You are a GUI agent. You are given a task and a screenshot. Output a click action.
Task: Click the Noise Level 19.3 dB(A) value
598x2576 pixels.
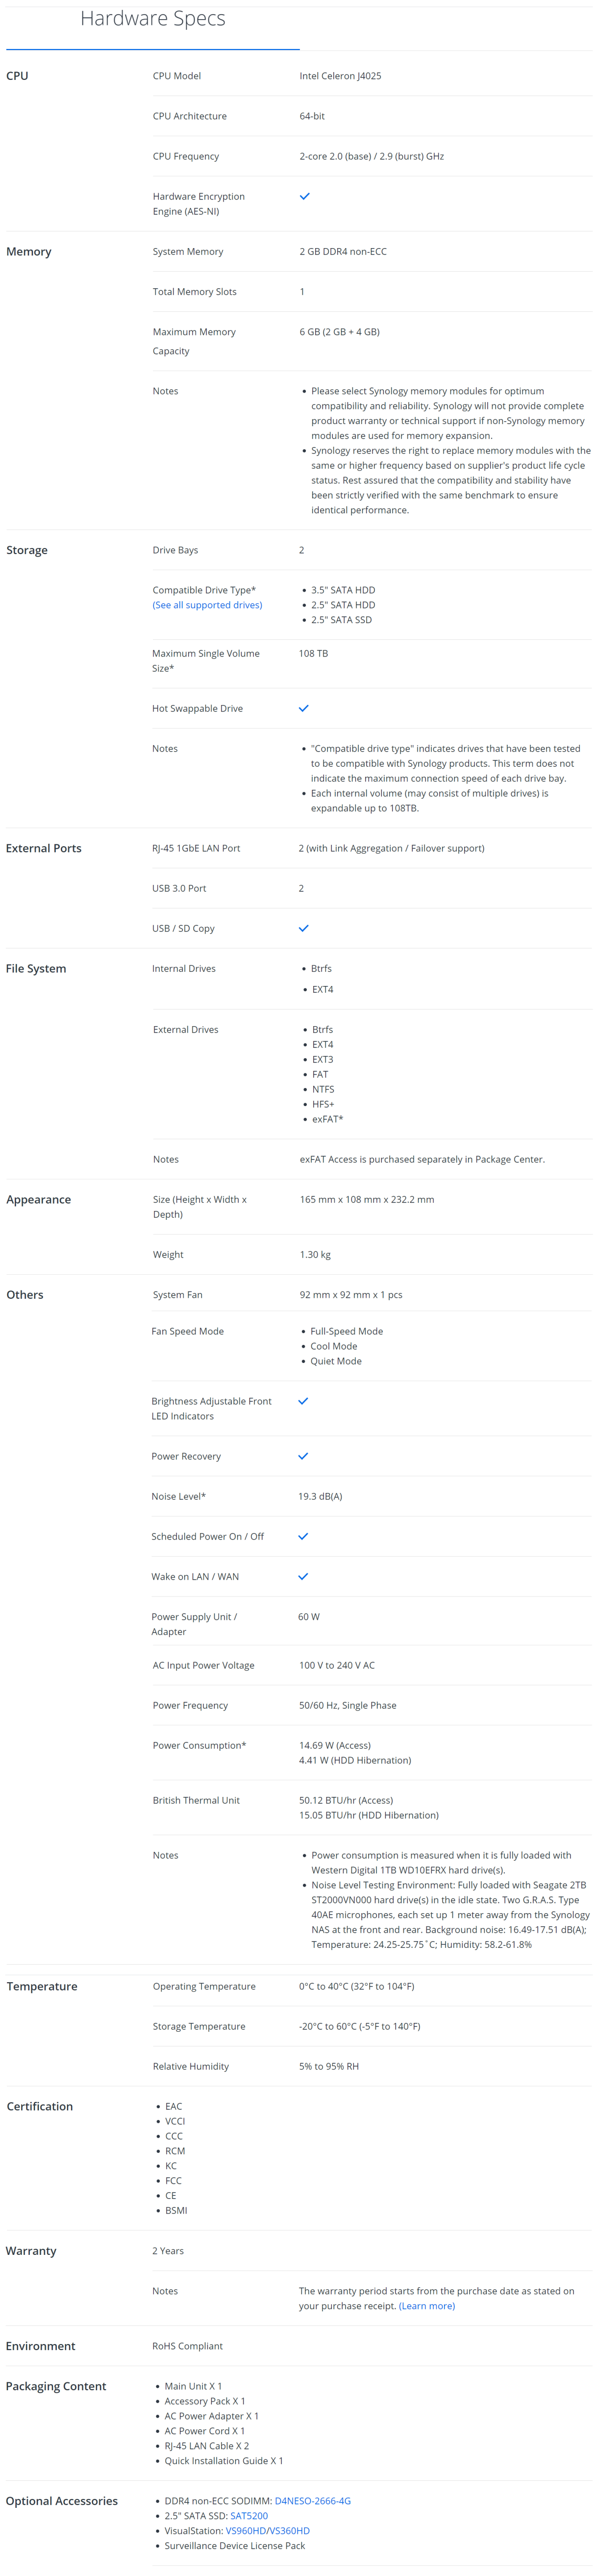pyautogui.click(x=320, y=1496)
